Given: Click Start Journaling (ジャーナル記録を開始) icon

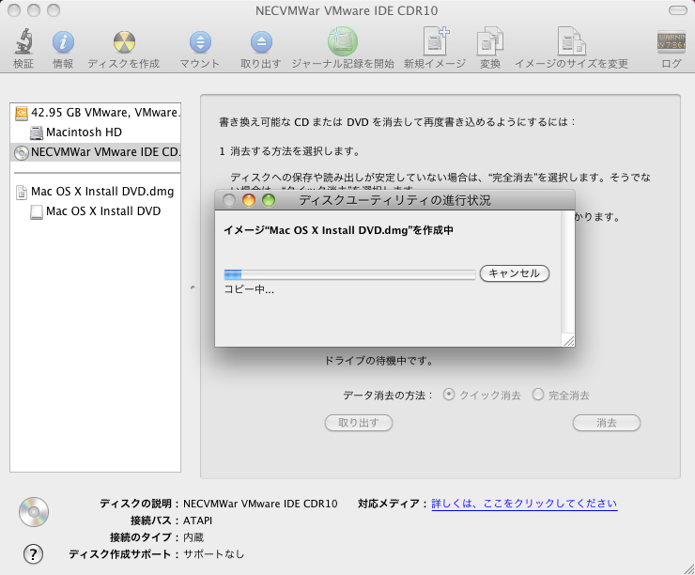Looking at the screenshot, I should tap(343, 41).
